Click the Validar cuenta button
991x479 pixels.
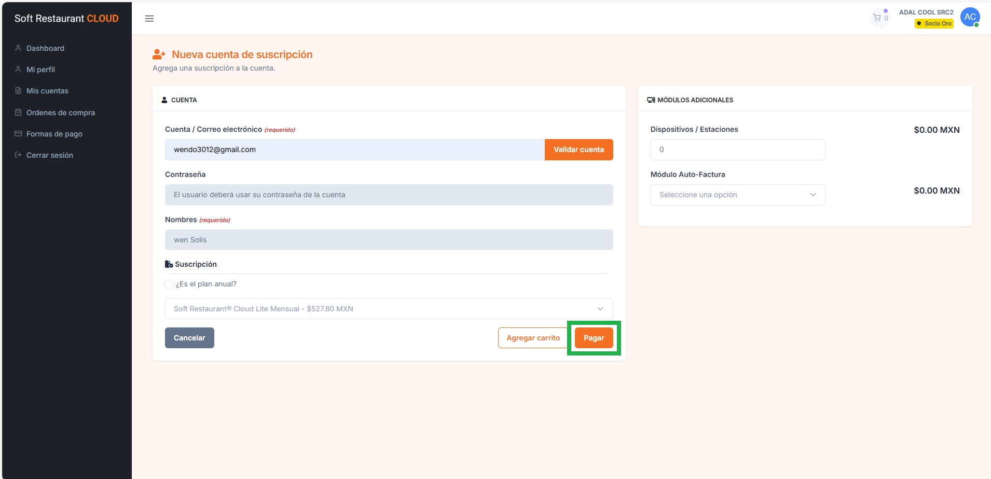pos(579,149)
